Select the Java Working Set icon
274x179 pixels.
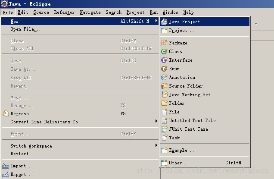pyautogui.click(x=164, y=94)
